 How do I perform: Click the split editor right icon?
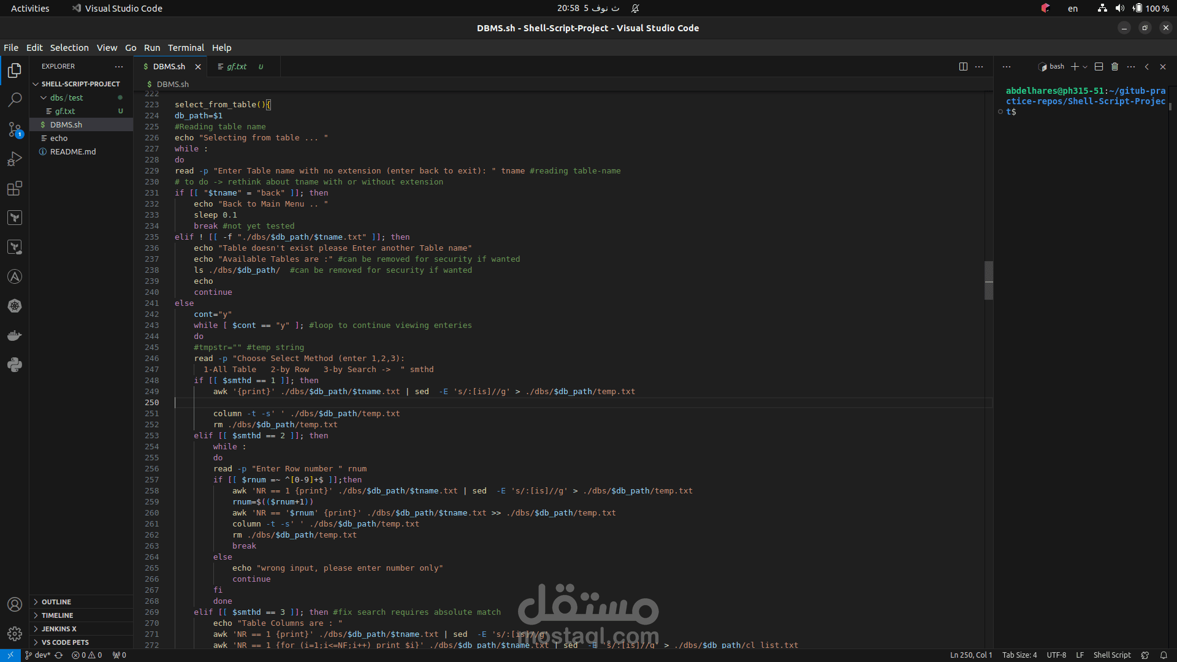(x=963, y=66)
